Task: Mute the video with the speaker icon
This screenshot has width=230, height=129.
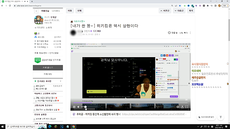Action: coord(78,107)
